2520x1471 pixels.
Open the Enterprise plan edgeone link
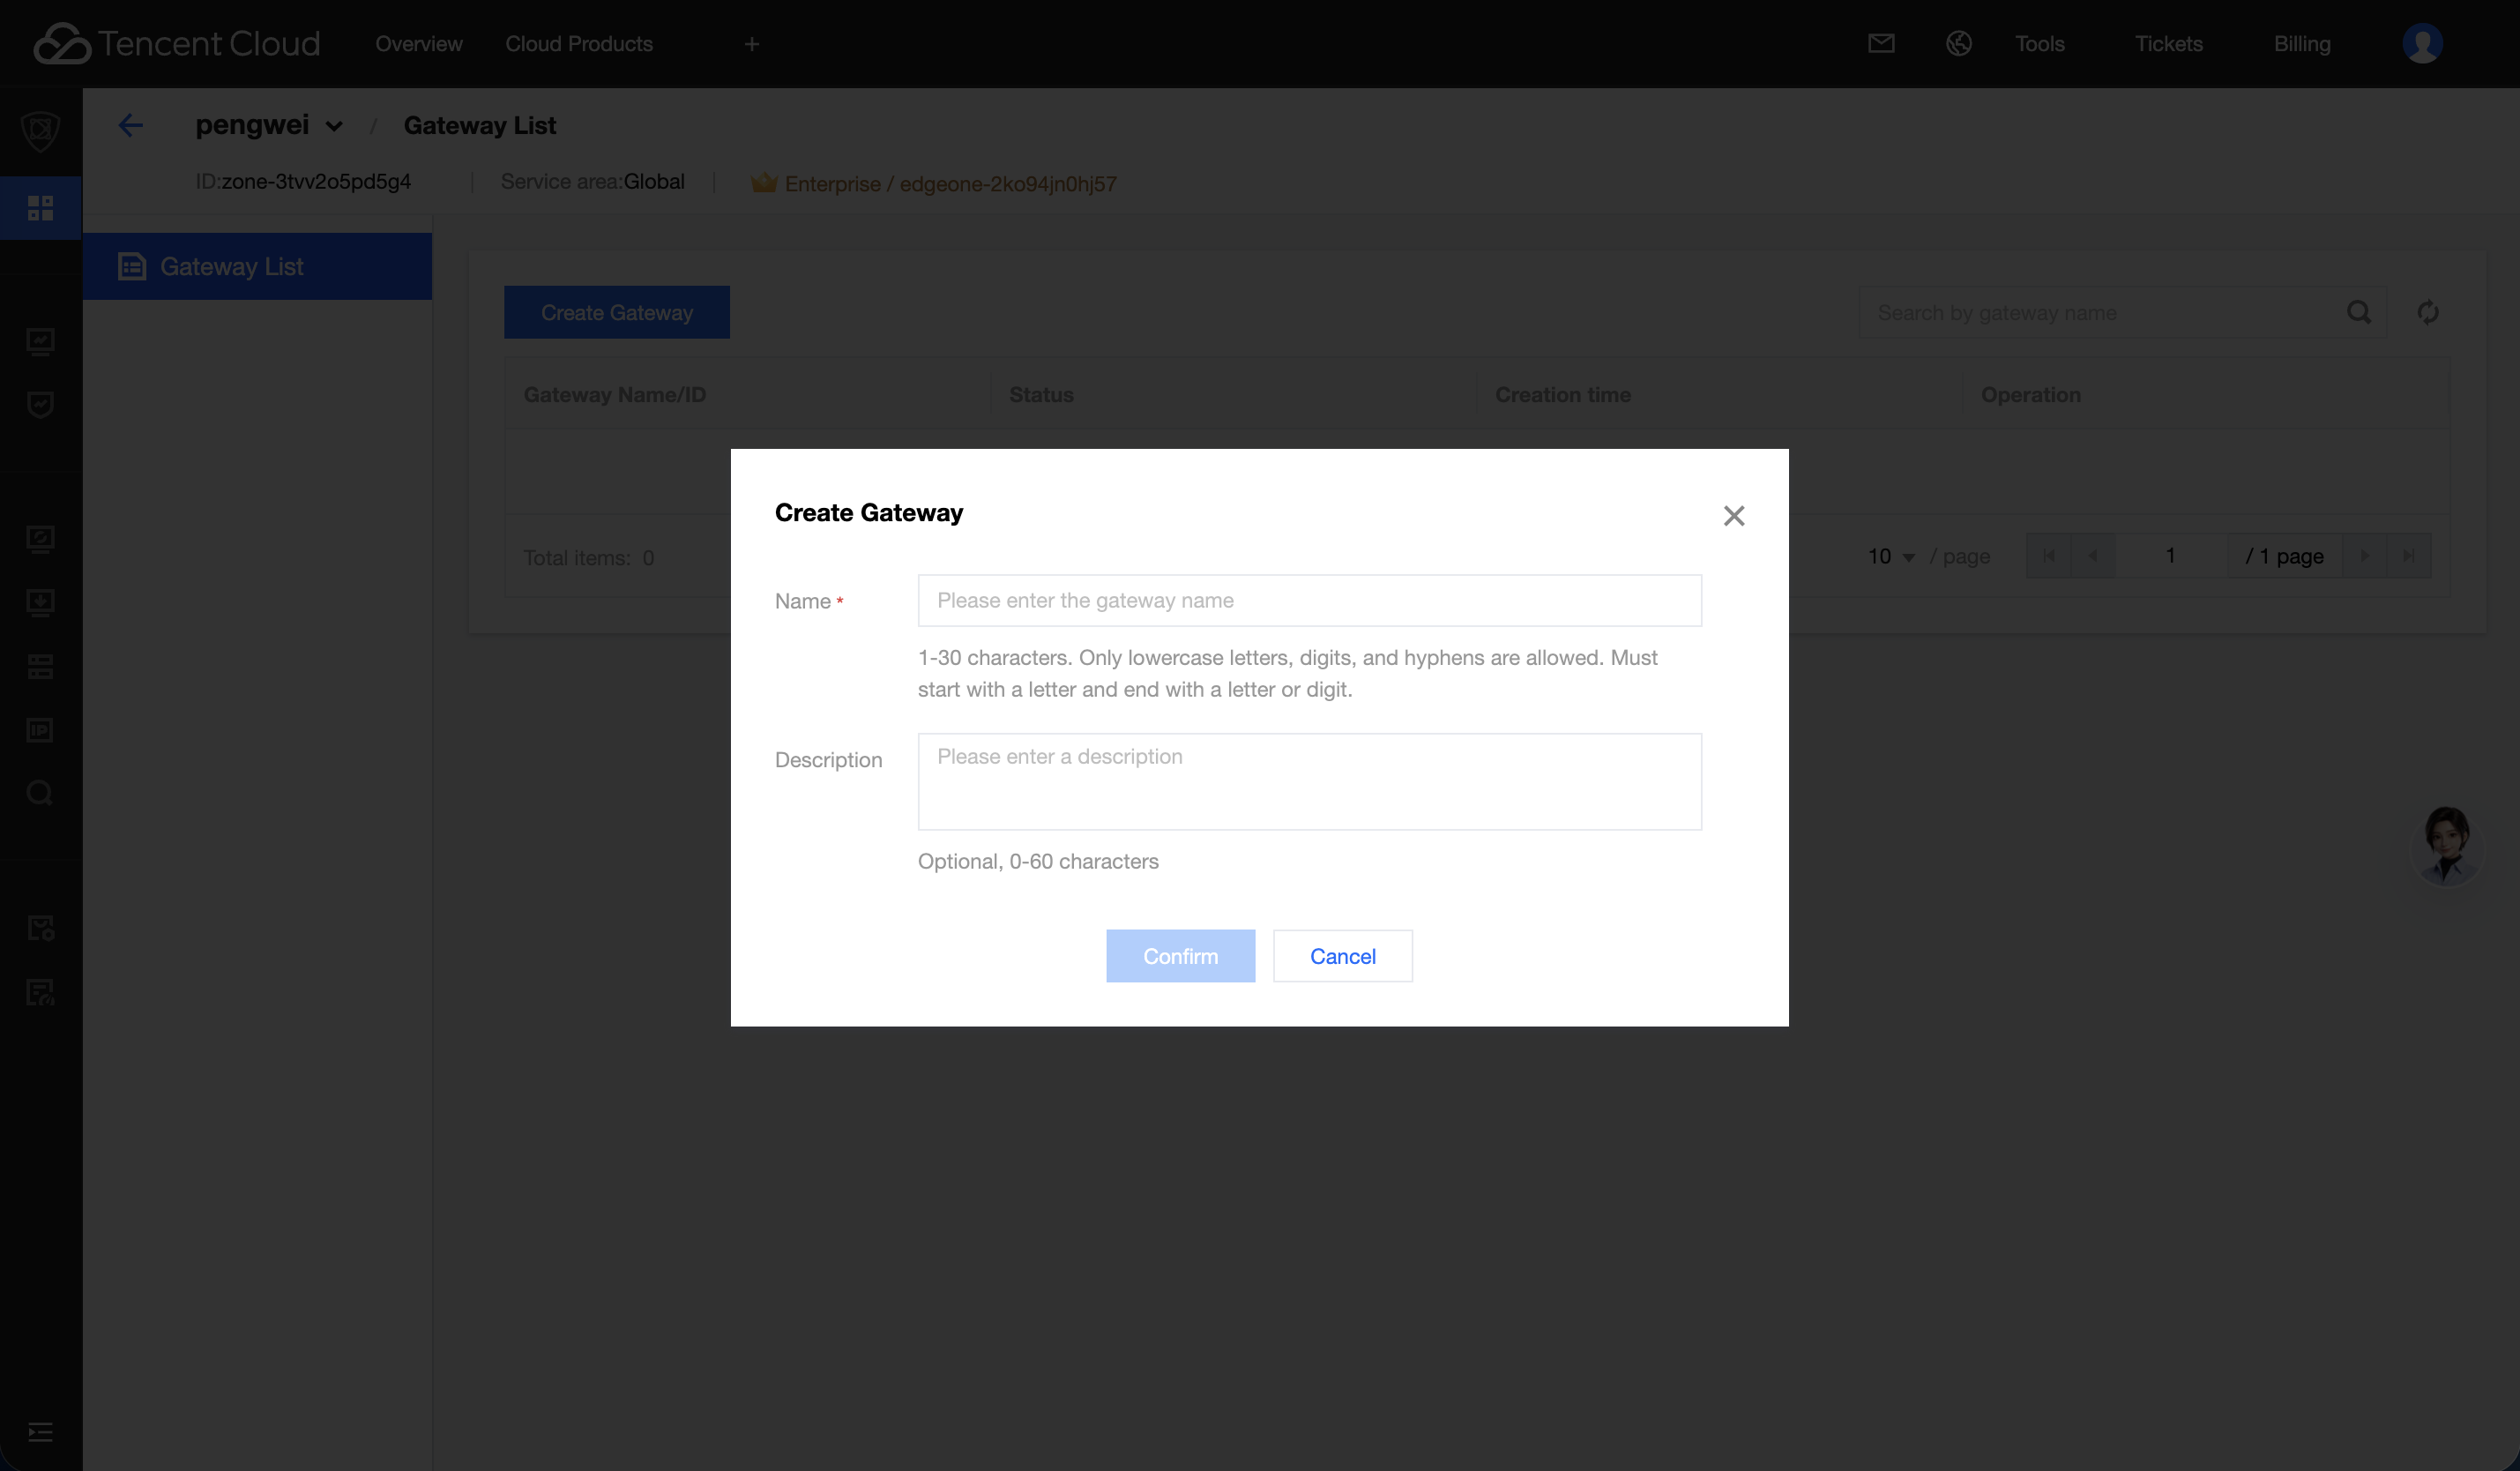(950, 183)
